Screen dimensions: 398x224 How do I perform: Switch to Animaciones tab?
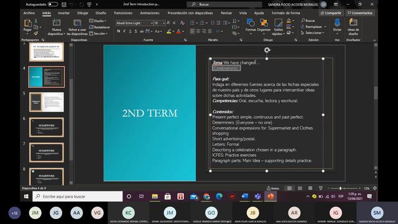pos(149,13)
